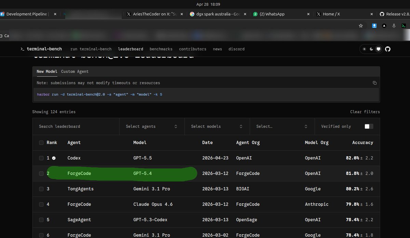
Task: Select the Custom Agent tab
Action: tap(75, 72)
